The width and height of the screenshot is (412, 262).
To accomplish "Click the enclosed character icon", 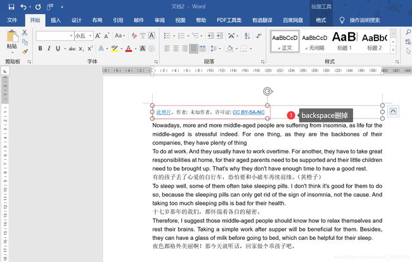I will (151, 48).
